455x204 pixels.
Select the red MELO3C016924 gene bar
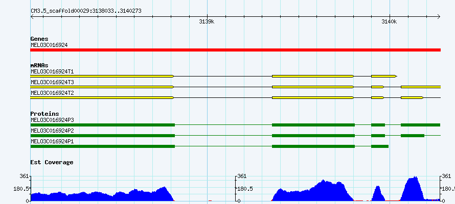pos(235,50)
